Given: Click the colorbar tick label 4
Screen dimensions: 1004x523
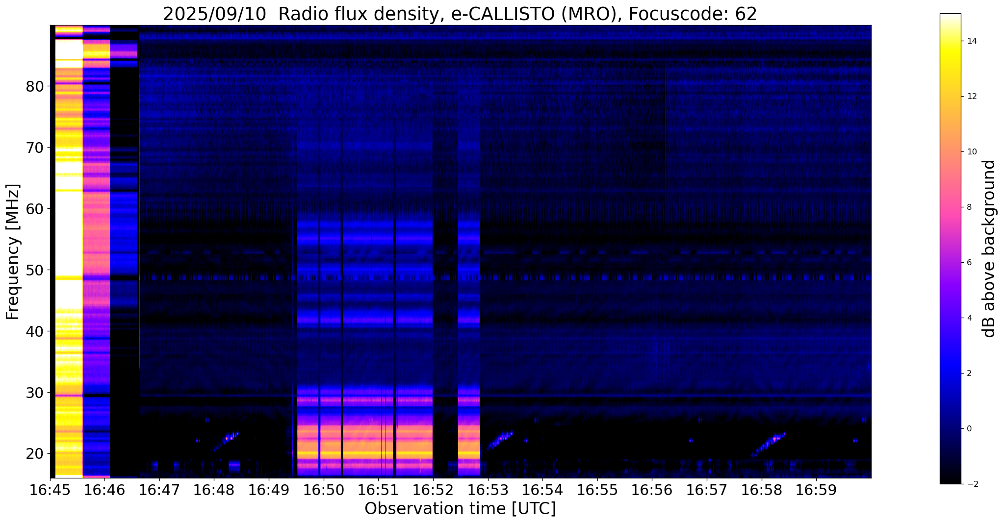Looking at the screenshot, I should click(x=969, y=318).
